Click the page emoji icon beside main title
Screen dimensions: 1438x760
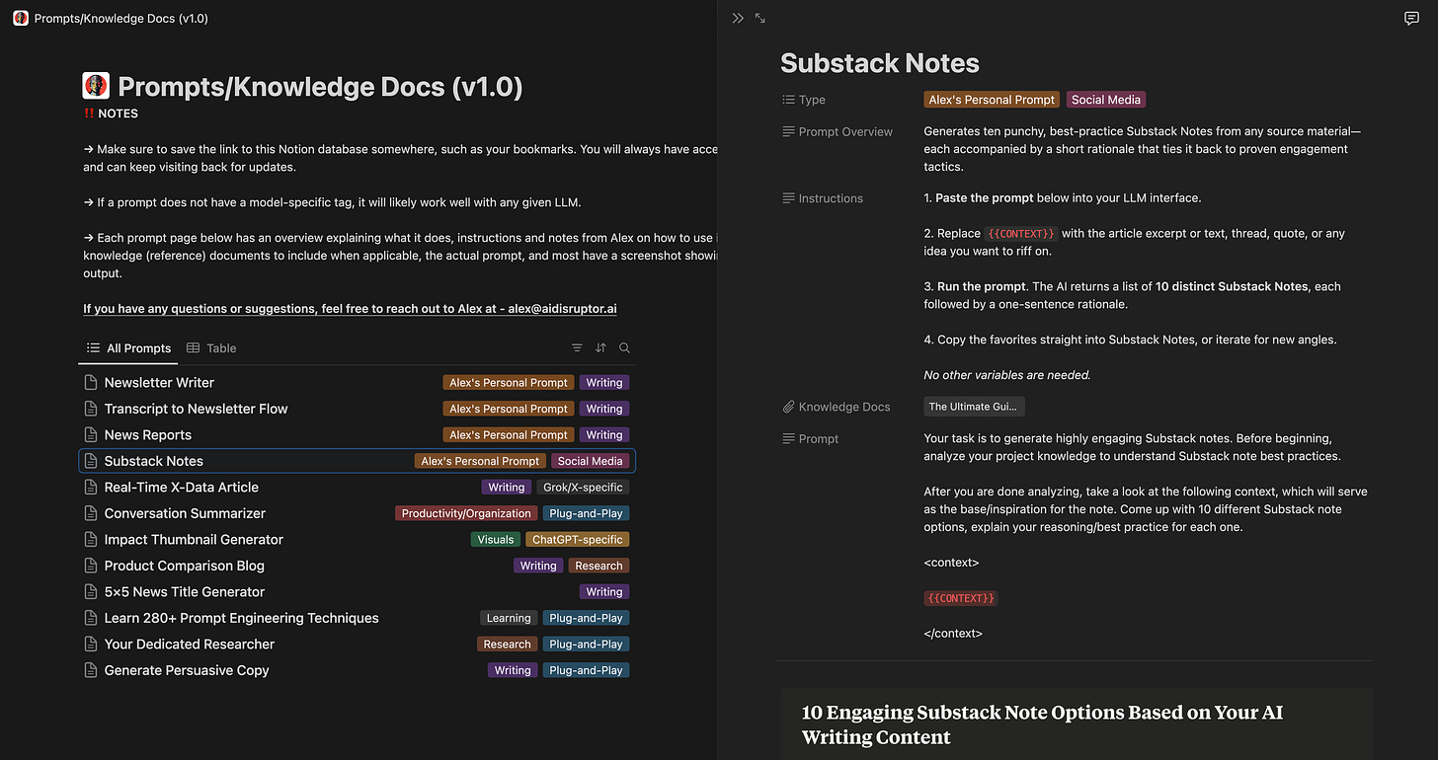[x=96, y=86]
